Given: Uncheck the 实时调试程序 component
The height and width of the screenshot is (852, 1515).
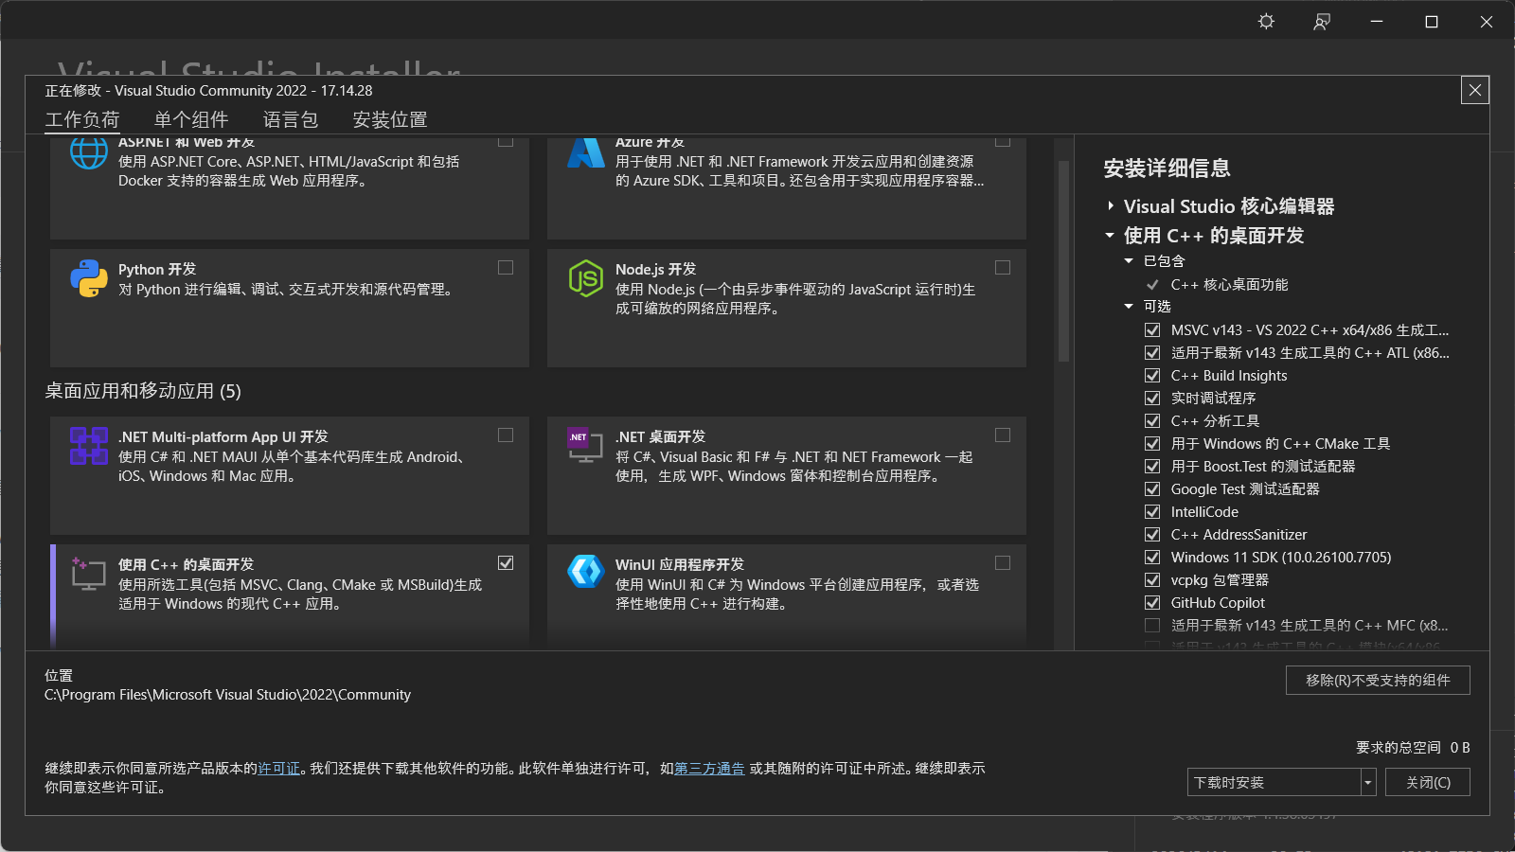Looking at the screenshot, I should coord(1152,399).
